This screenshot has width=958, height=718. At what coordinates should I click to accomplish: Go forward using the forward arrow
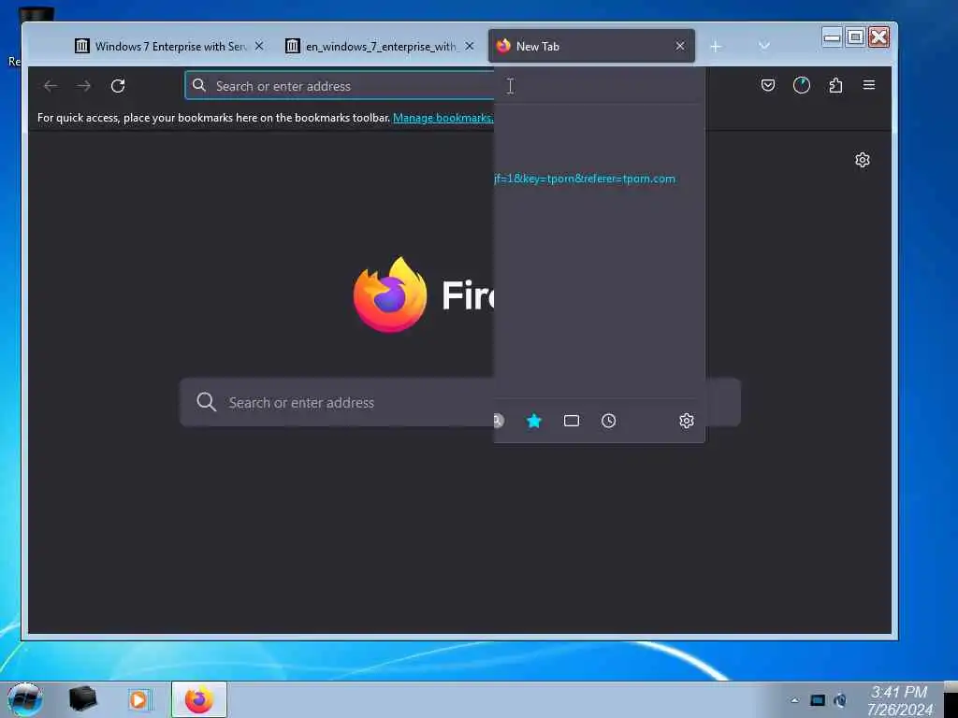tap(83, 86)
